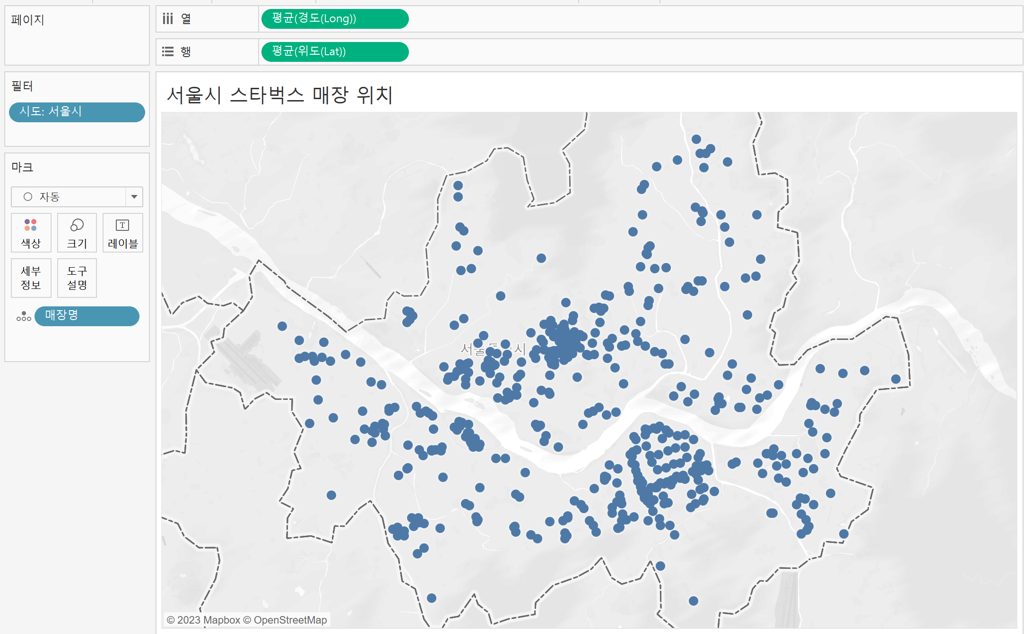The image size is (1024, 634).
Task: Select the 매장명 pill in the marks card
Action: [87, 316]
